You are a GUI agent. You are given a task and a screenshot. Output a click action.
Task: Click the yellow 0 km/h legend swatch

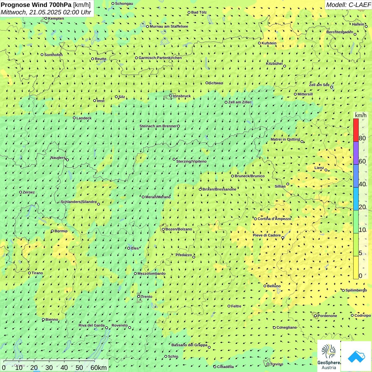coord(356,268)
